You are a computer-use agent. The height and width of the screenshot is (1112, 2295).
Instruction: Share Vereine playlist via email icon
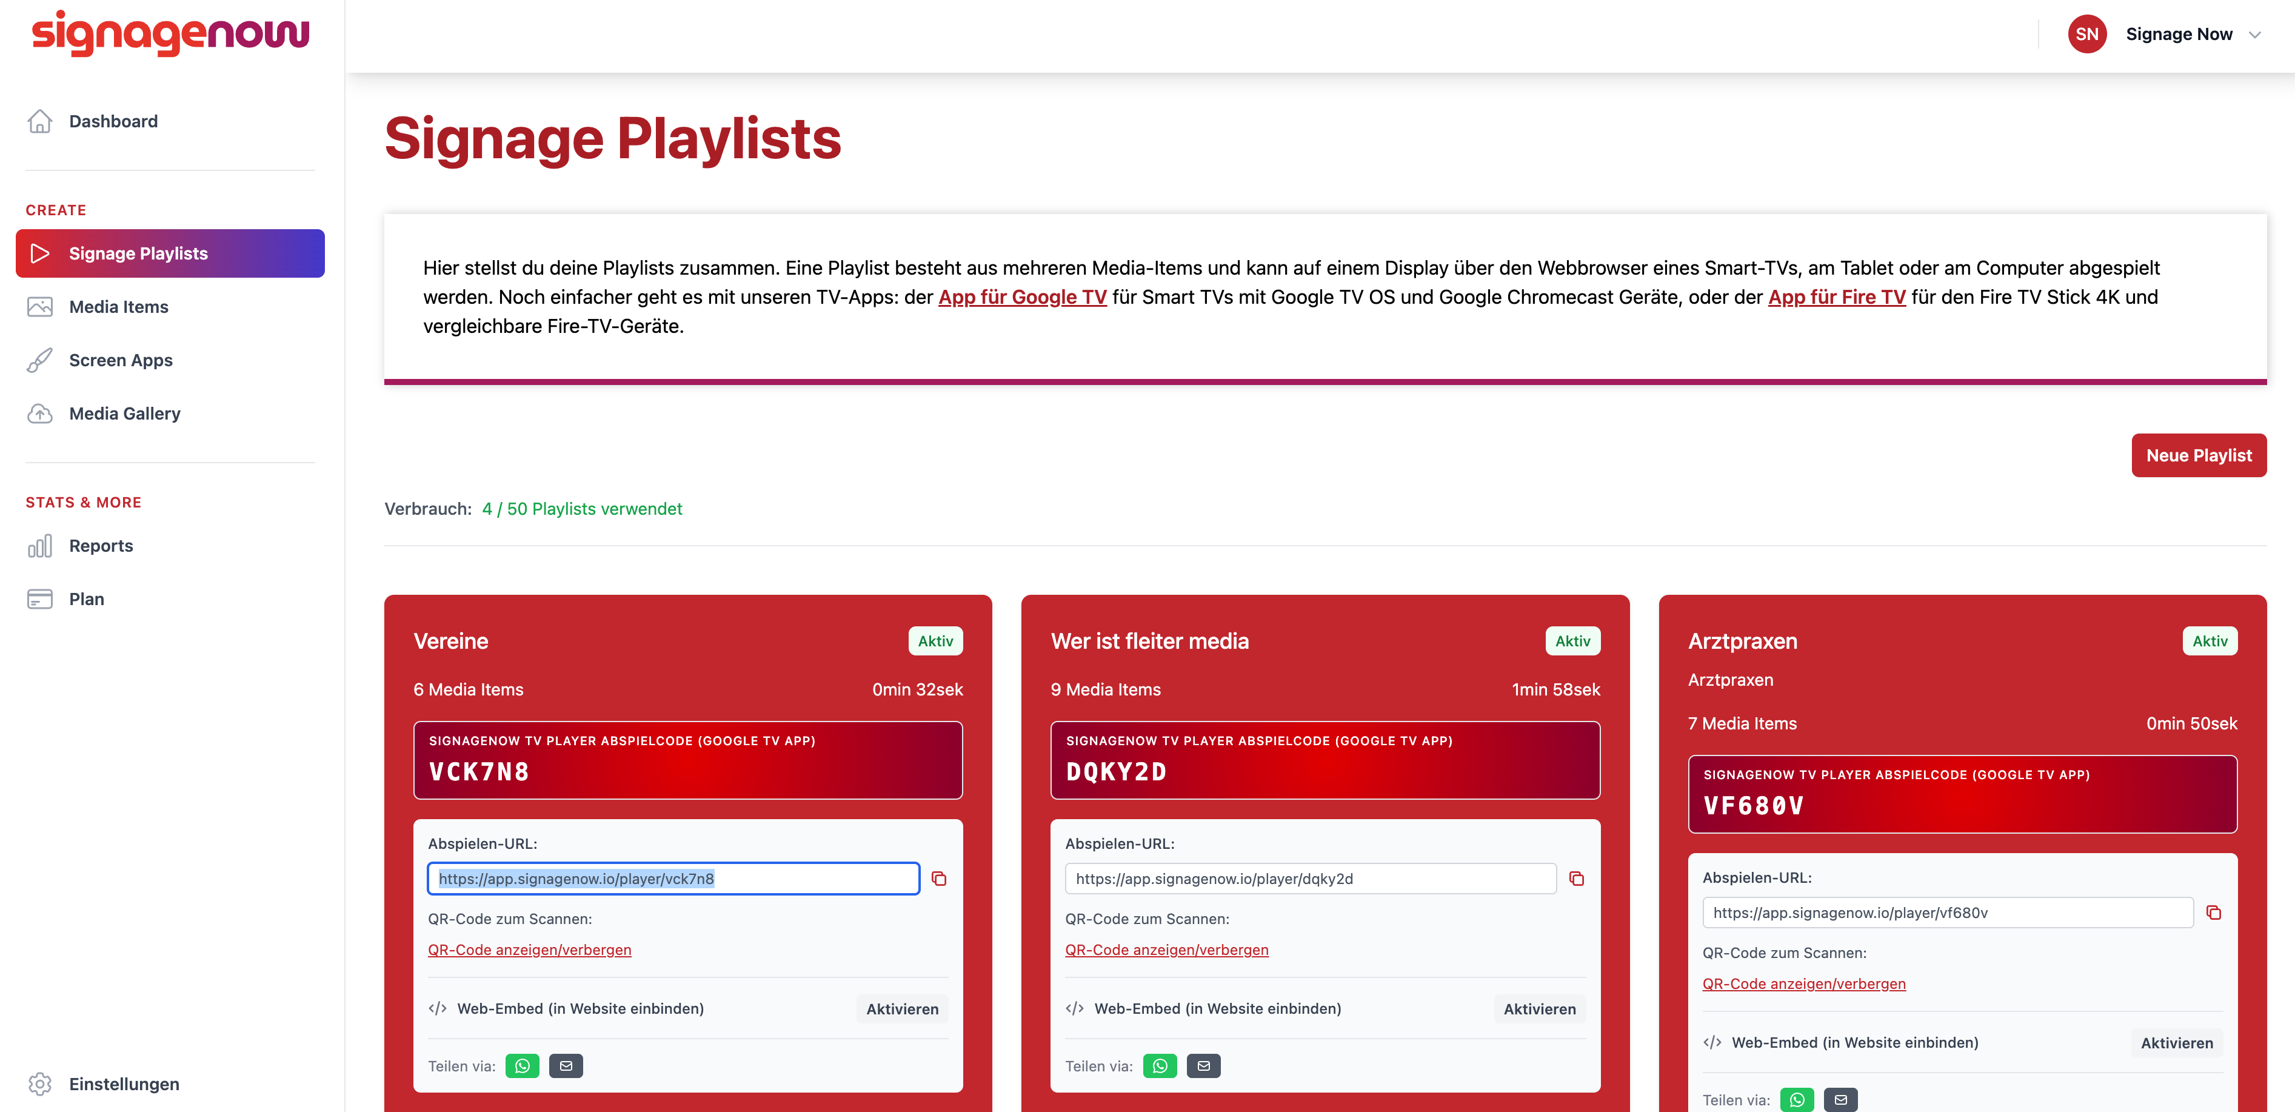566,1066
